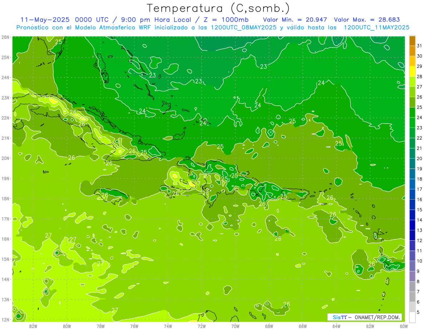Click the color bar value 20
Viewport: 429px width, 331px height.
420,159
